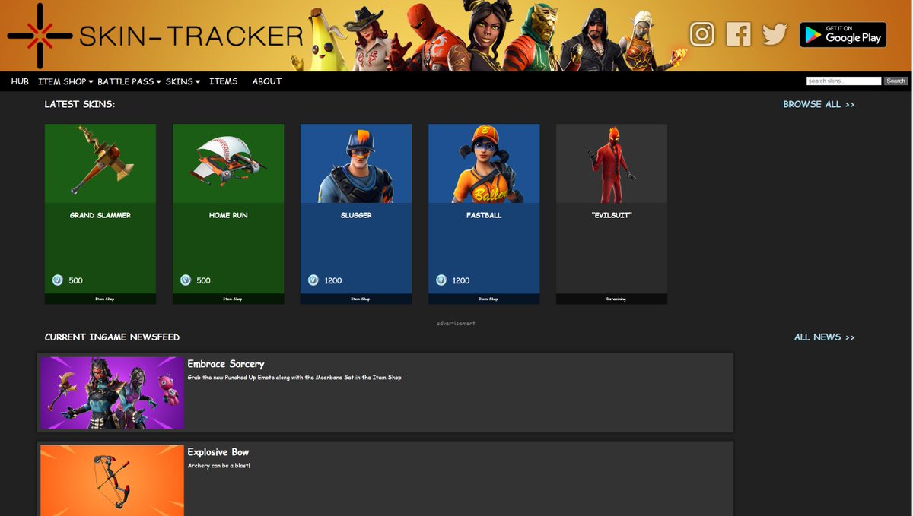
Task: Click the Item Shop label under Slugger
Action: coord(361,299)
